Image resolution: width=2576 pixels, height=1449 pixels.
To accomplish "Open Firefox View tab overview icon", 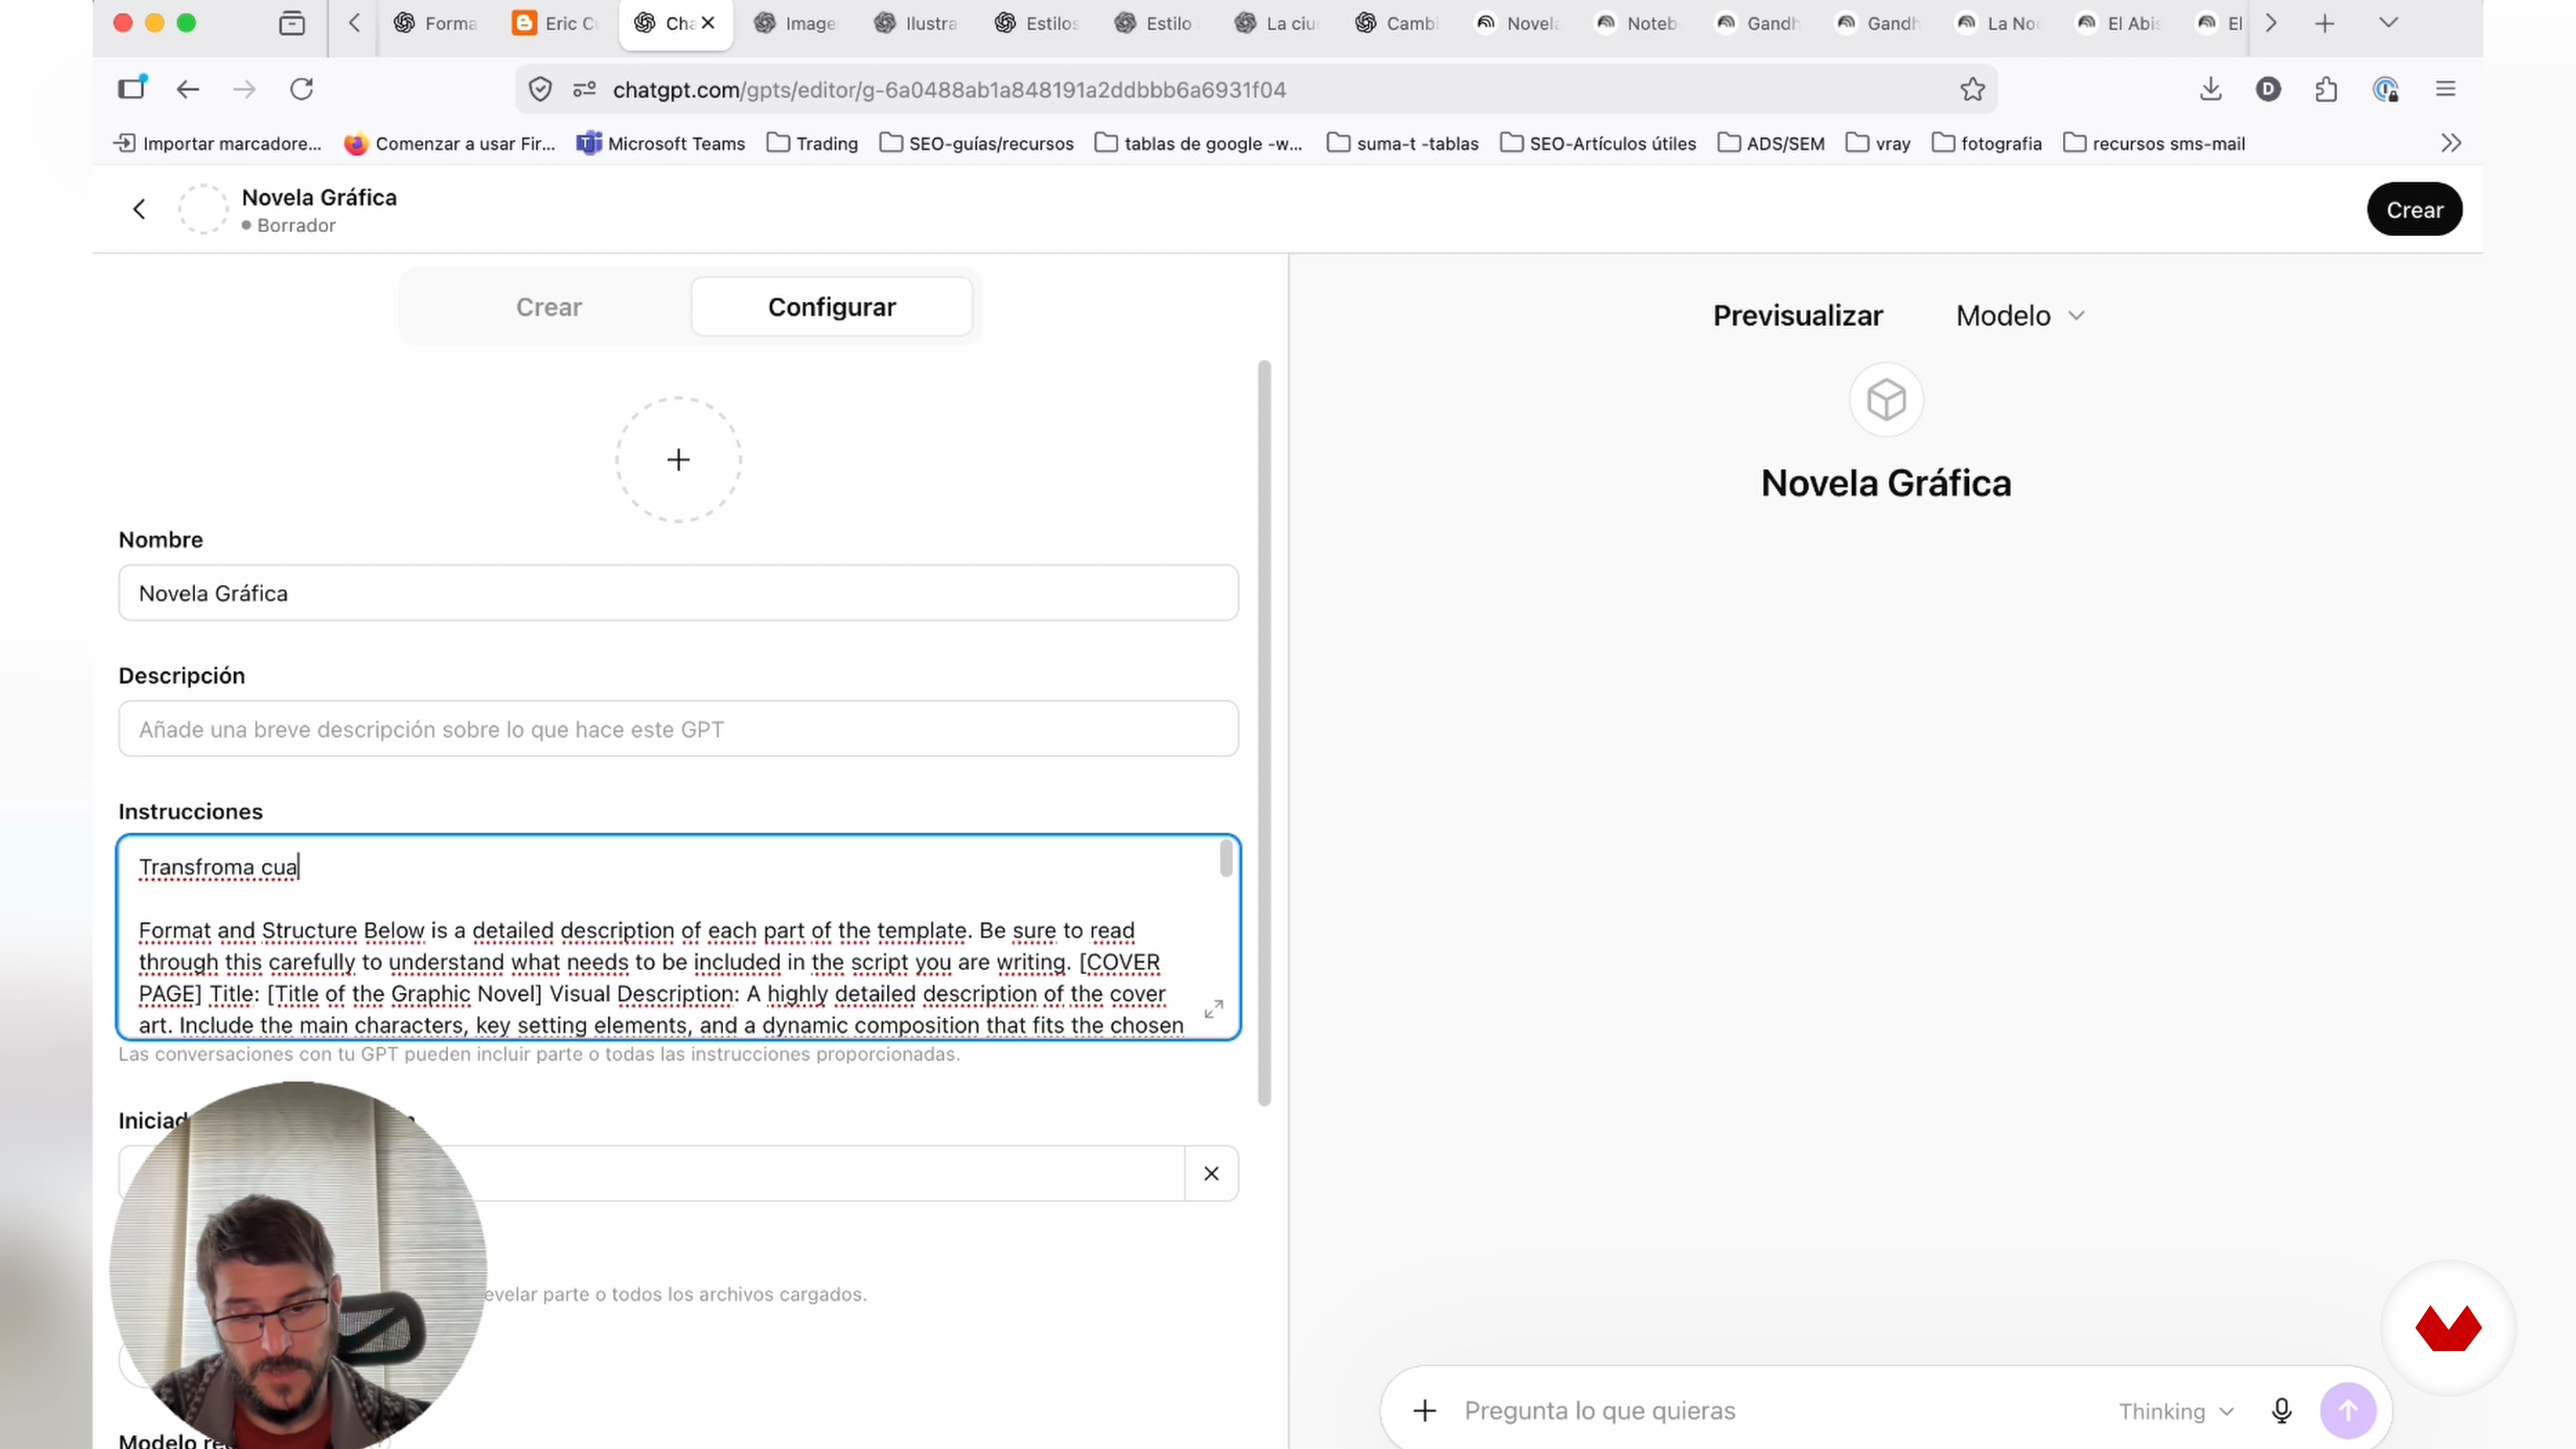I will (292, 23).
